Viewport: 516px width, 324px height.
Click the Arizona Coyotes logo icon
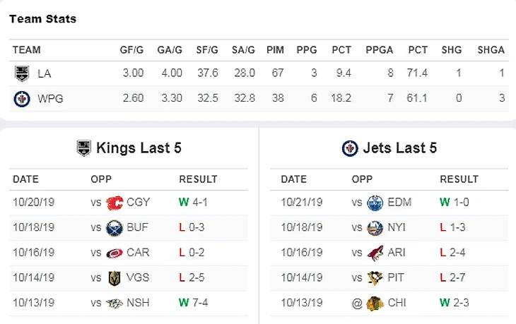pyautogui.click(x=375, y=253)
